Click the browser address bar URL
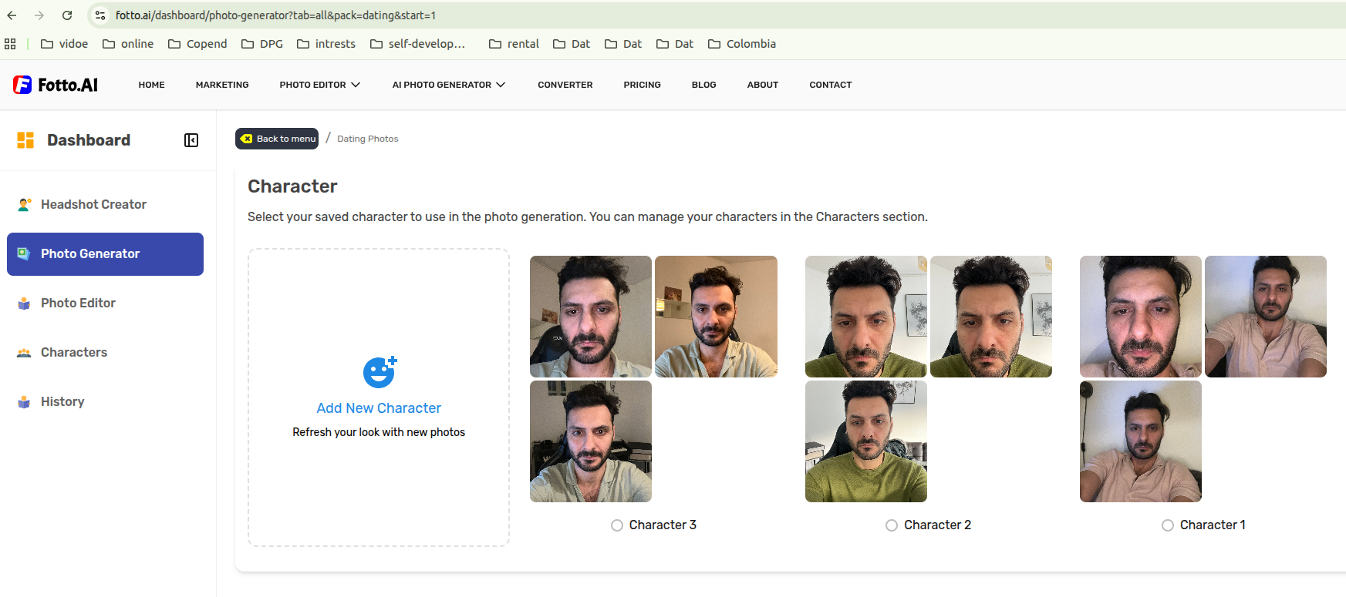The height and width of the screenshot is (597, 1346). click(275, 15)
